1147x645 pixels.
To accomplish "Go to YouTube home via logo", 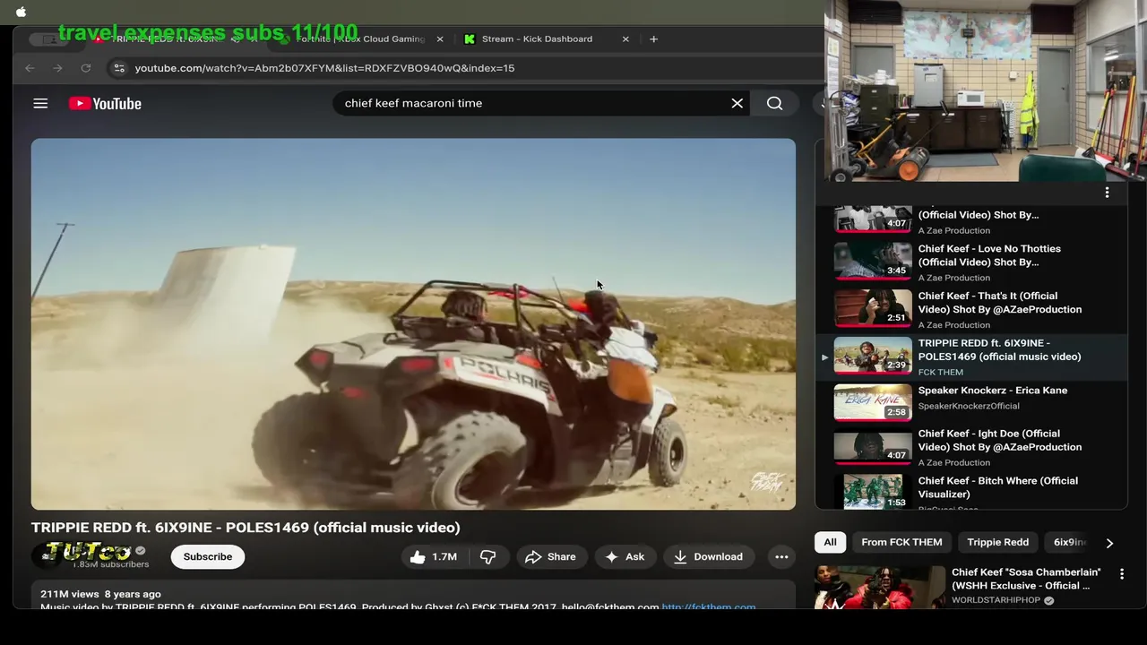I will click(x=105, y=104).
